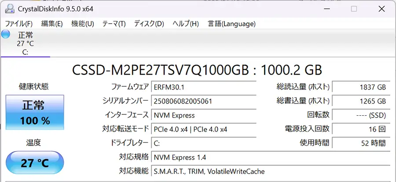
Task: Open the ディスク(D) menu
Action: 149,24
